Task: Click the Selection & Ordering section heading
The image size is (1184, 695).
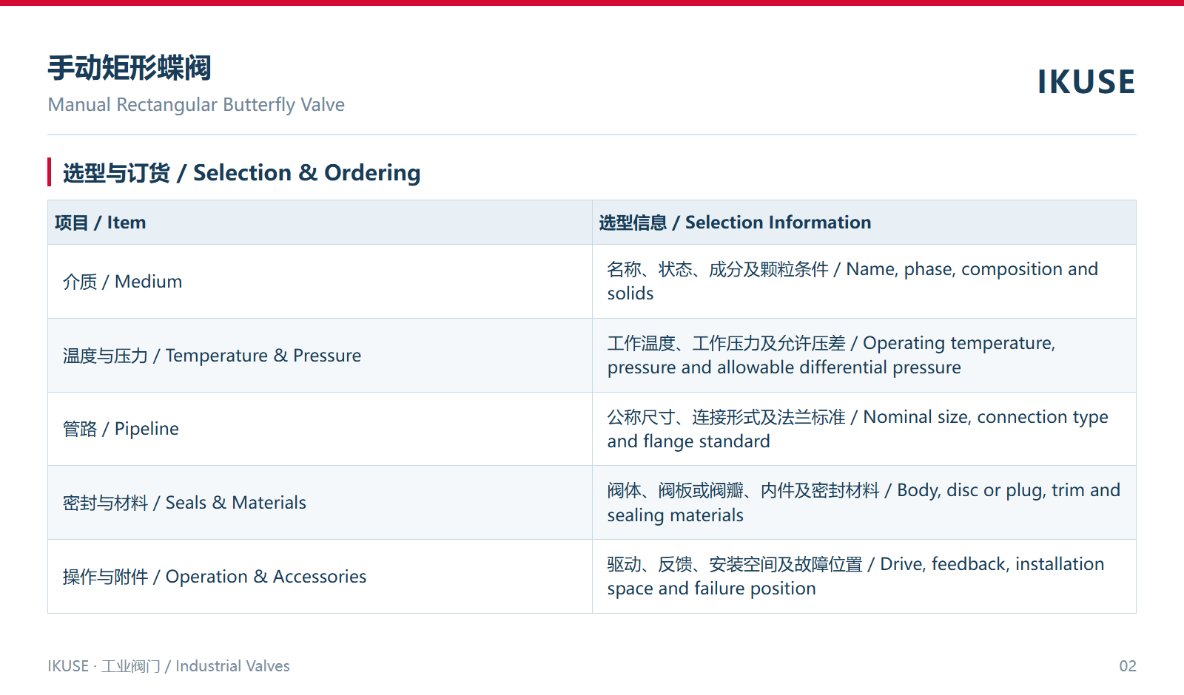Action: [241, 173]
